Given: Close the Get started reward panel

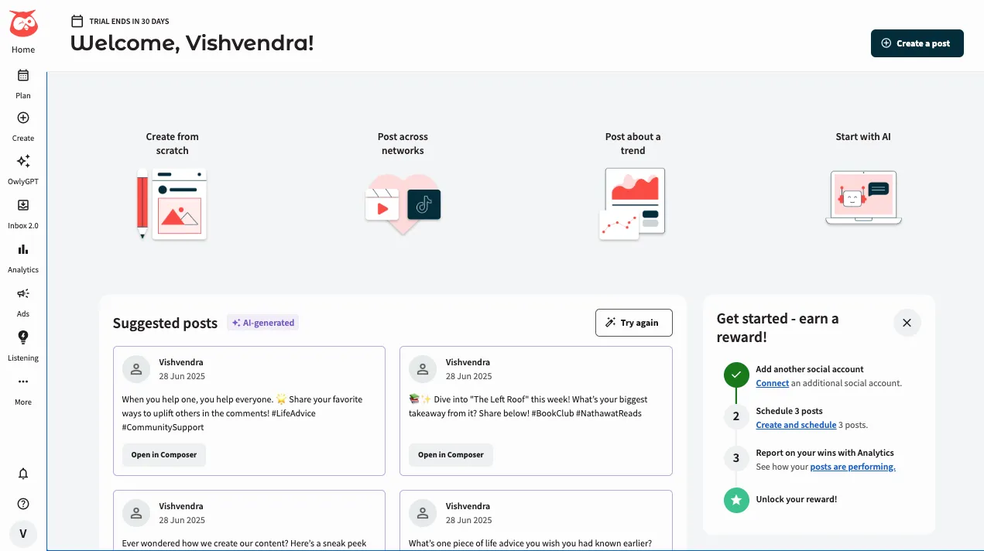Looking at the screenshot, I should coord(907,323).
